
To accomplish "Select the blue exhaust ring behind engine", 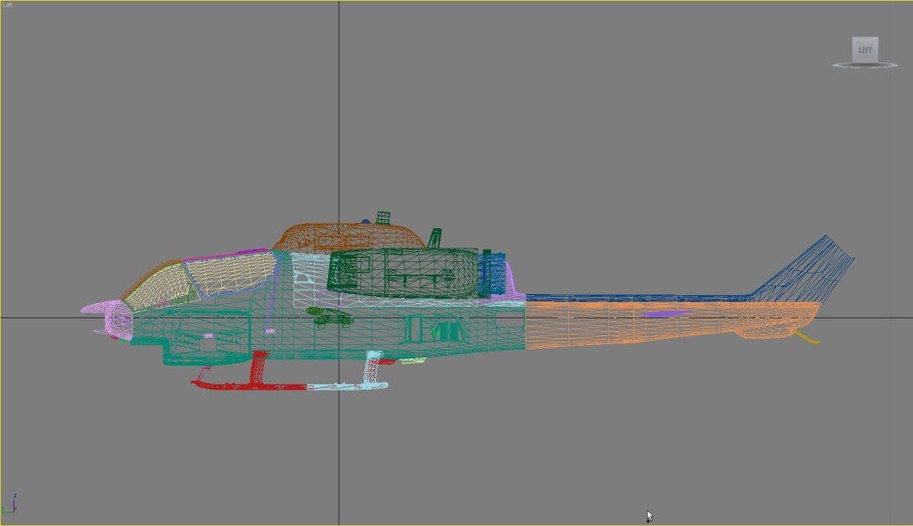I will [493, 273].
